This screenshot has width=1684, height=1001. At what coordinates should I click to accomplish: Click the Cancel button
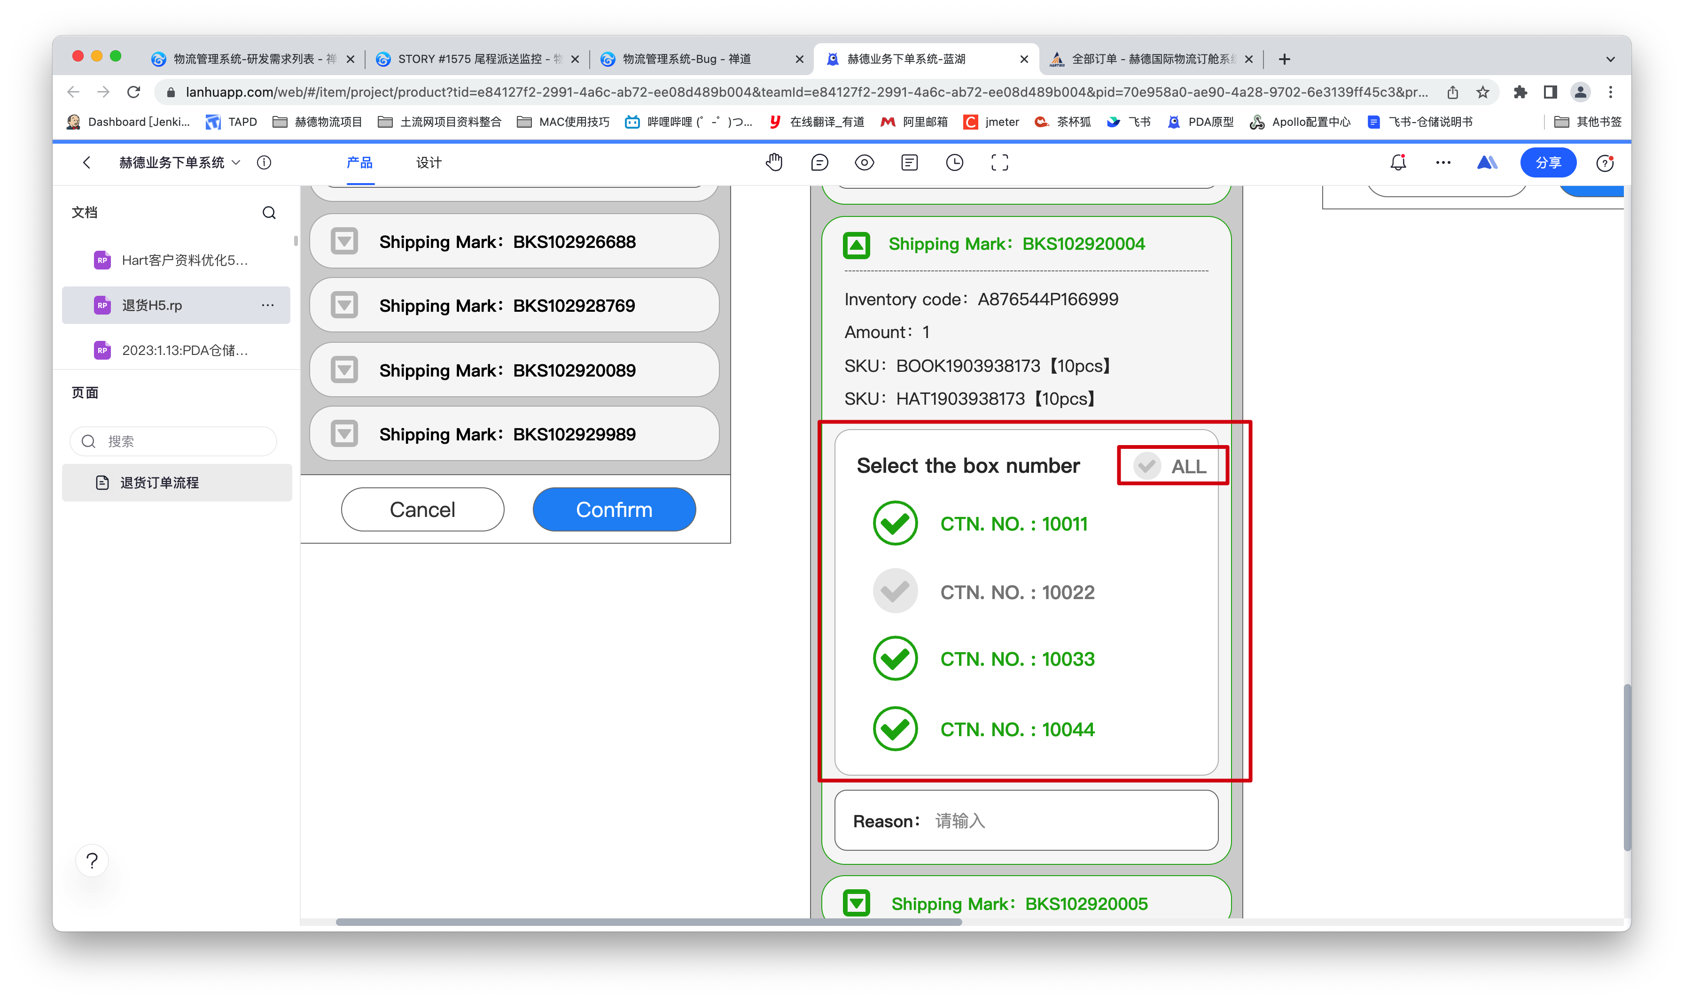coord(422,509)
